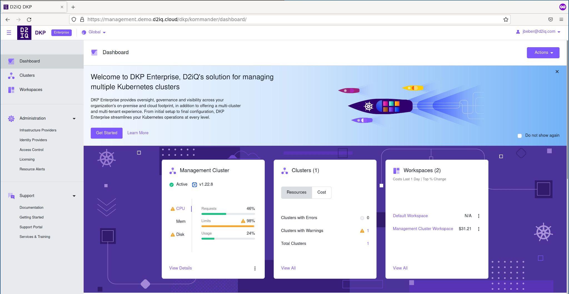Click the site lock security icon

(x=82, y=19)
